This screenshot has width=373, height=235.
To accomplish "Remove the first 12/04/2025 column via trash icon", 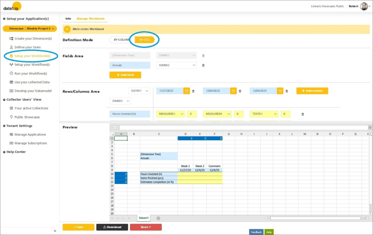I will click(x=240, y=91).
